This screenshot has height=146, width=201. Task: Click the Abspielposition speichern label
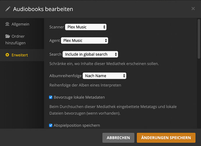[77, 126]
